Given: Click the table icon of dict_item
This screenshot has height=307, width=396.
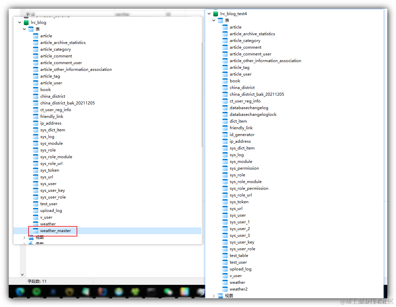Looking at the screenshot, I should [x=225, y=121].
